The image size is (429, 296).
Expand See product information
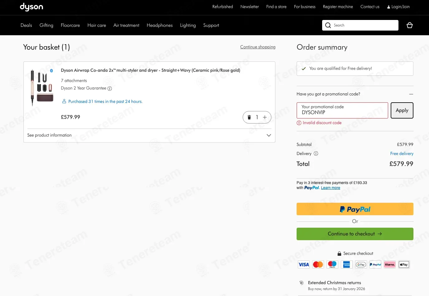tap(149, 135)
